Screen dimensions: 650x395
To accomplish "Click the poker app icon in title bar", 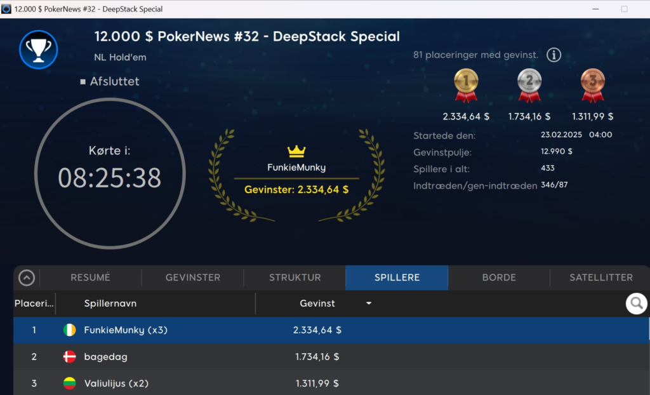I will 6,9.
